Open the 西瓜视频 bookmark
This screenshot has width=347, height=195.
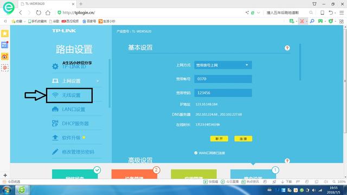pos(70,21)
